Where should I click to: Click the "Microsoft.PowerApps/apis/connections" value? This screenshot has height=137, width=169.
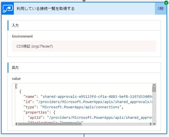[x=81, y=107]
